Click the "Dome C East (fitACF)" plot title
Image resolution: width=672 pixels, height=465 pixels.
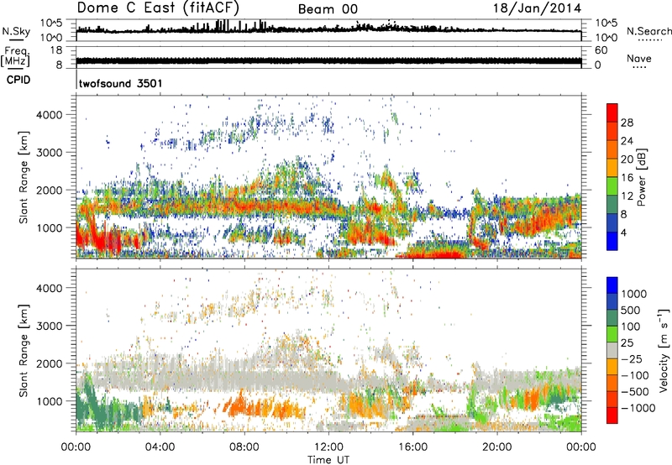point(158,8)
